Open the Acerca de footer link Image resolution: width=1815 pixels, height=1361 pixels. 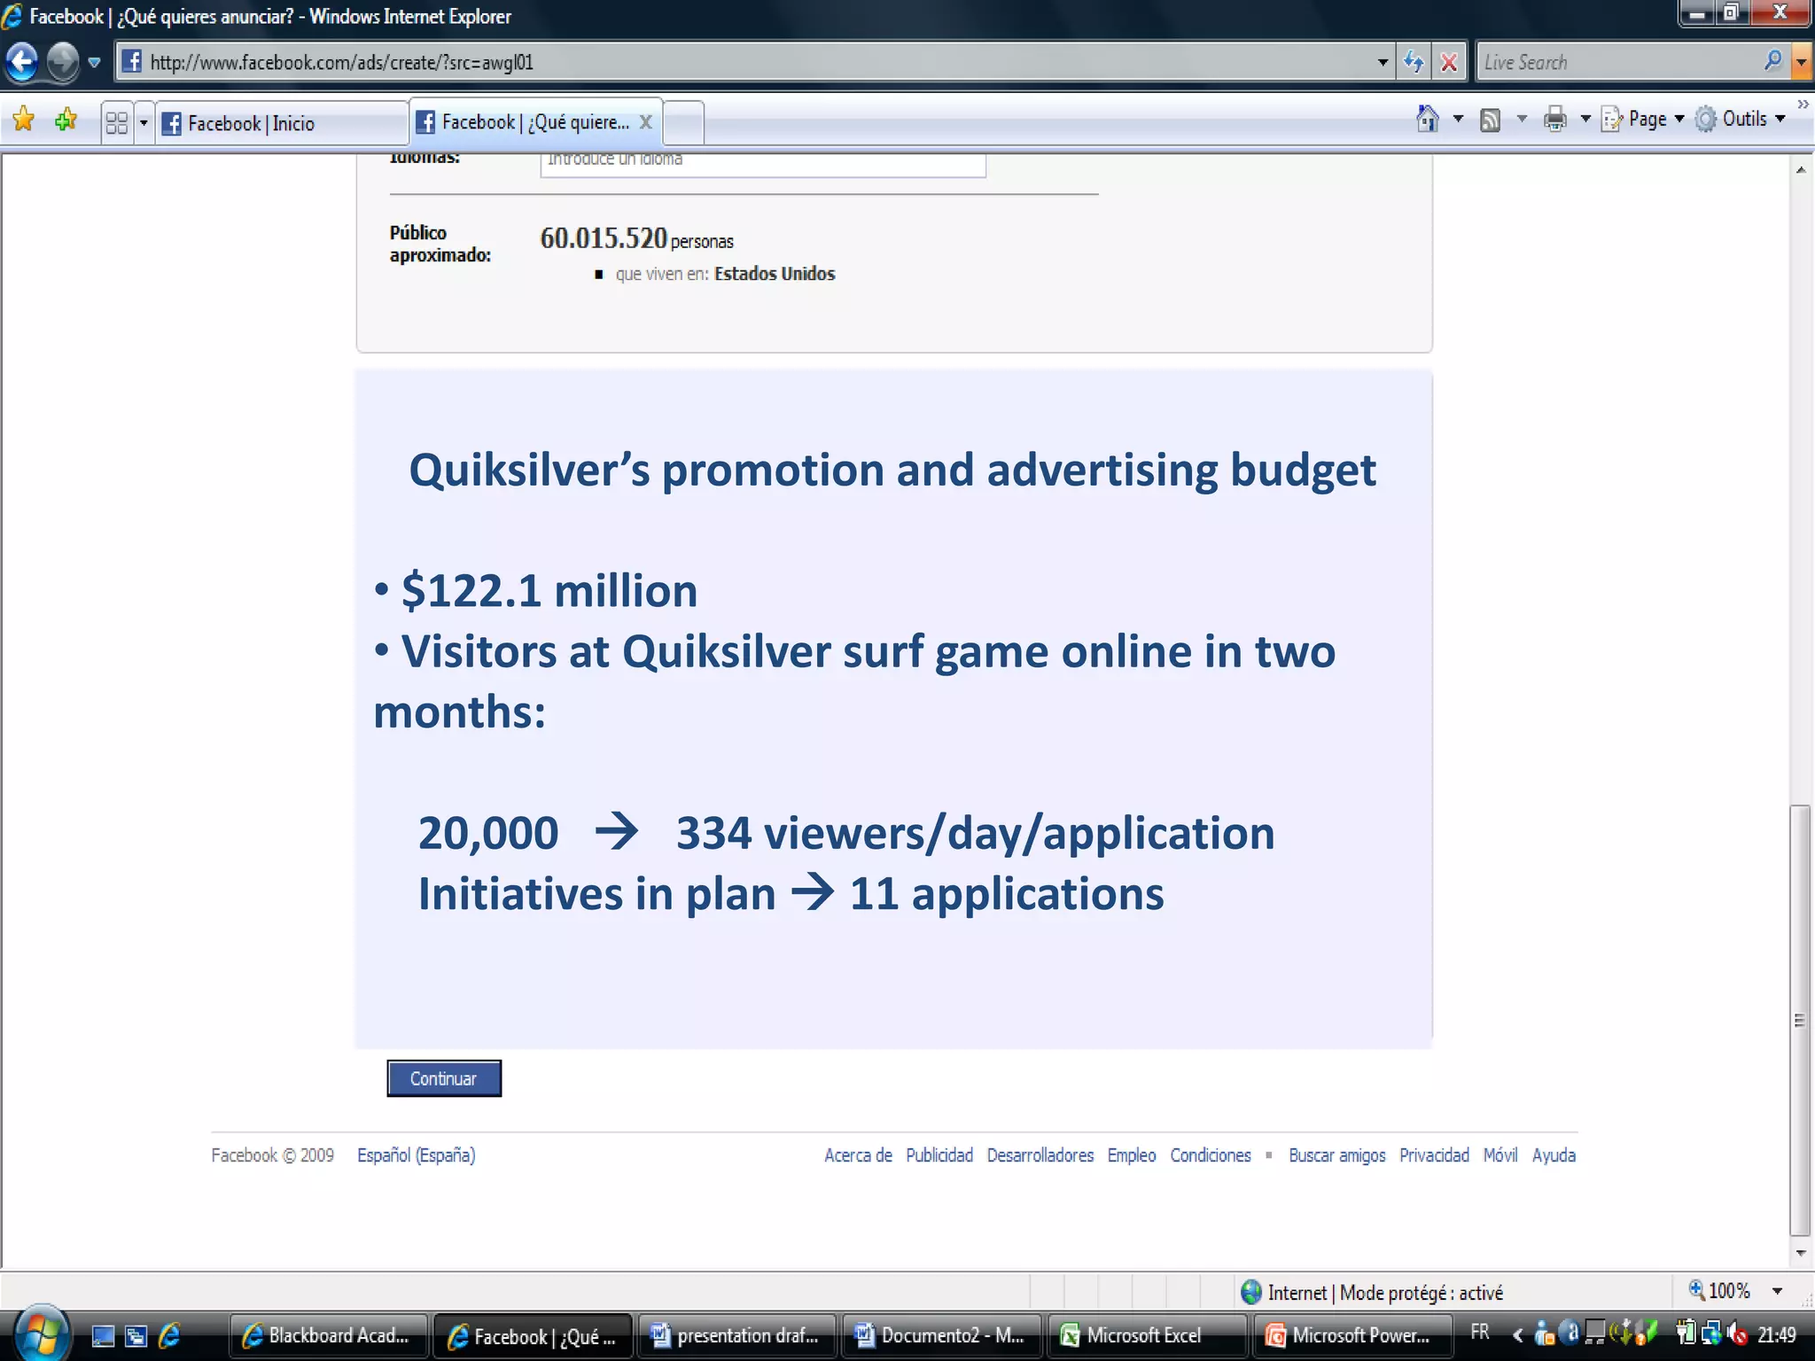[x=858, y=1155]
